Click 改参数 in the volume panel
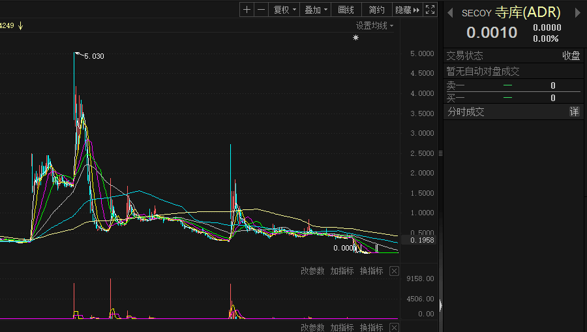Screen dimensions: 587x332 click(x=312, y=271)
